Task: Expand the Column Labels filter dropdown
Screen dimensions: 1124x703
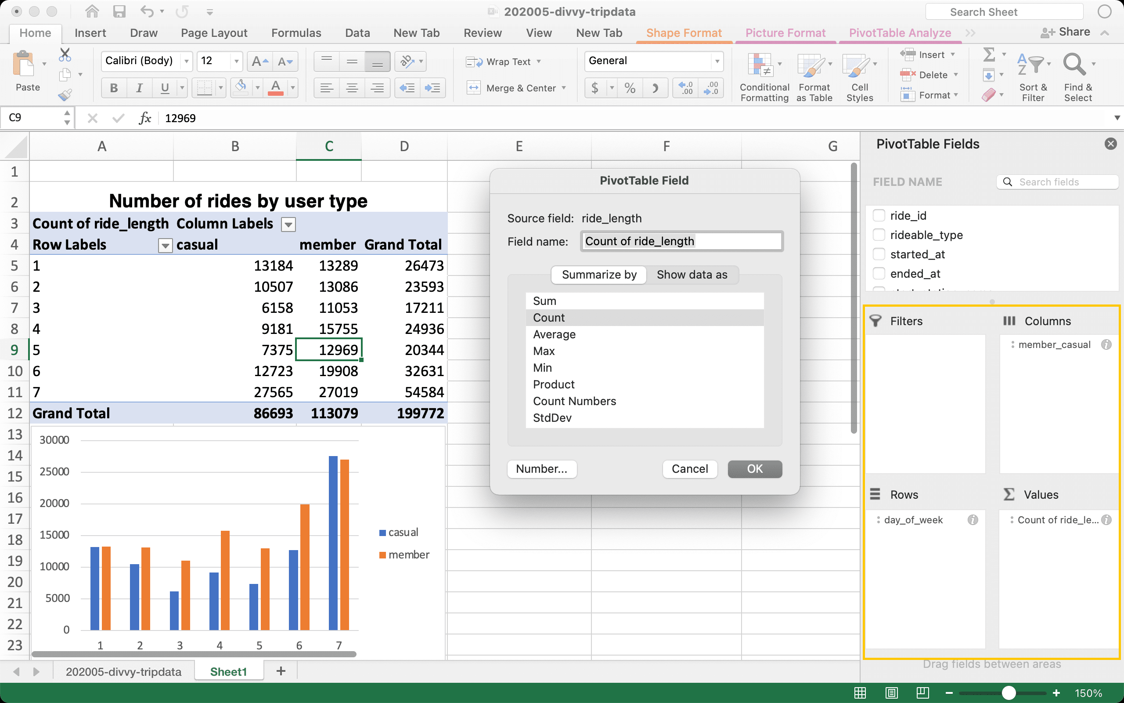Action: pyautogui.click(x=288, y=225)
